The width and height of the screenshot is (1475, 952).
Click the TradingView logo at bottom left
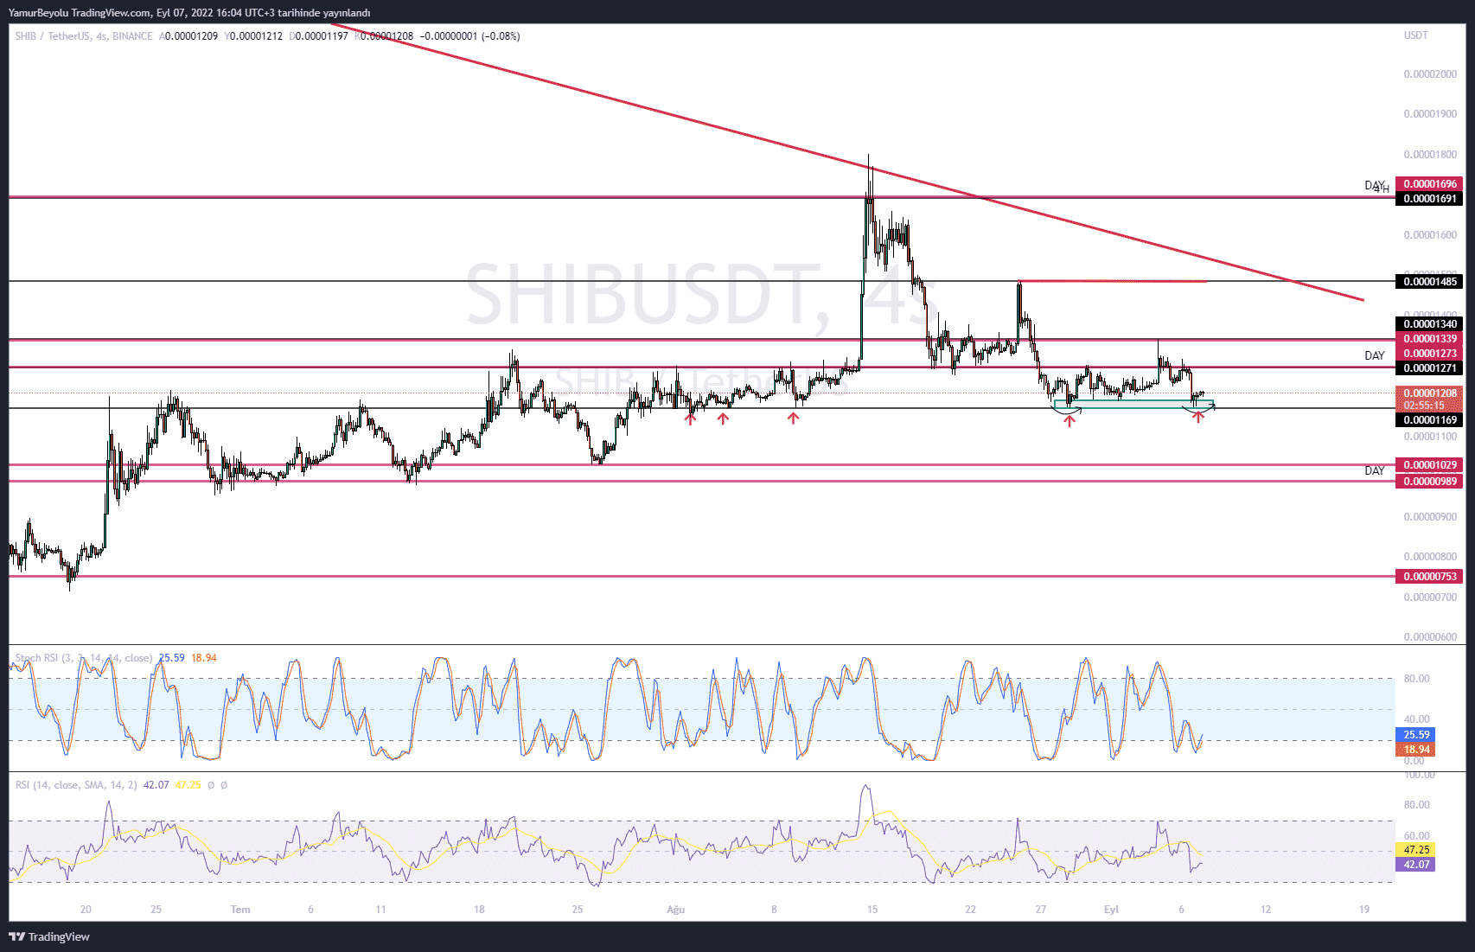[49, 936]
